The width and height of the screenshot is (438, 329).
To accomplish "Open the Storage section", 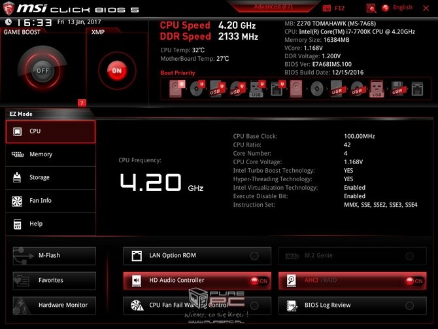I will (50, 178).
